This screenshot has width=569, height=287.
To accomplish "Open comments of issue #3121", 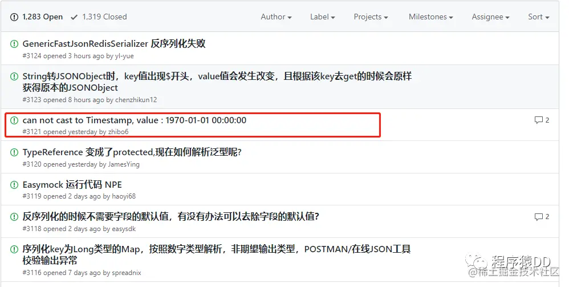I will point(542,120).
